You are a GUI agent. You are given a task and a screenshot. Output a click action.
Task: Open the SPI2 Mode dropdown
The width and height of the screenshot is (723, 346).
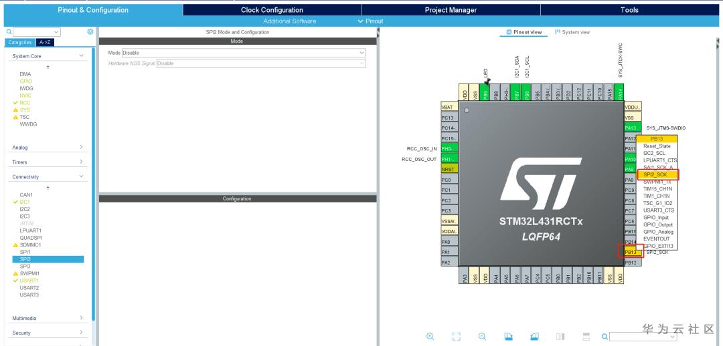click(x=244, y=53)
